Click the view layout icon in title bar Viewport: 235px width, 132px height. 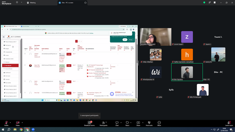tap(214, 3)
